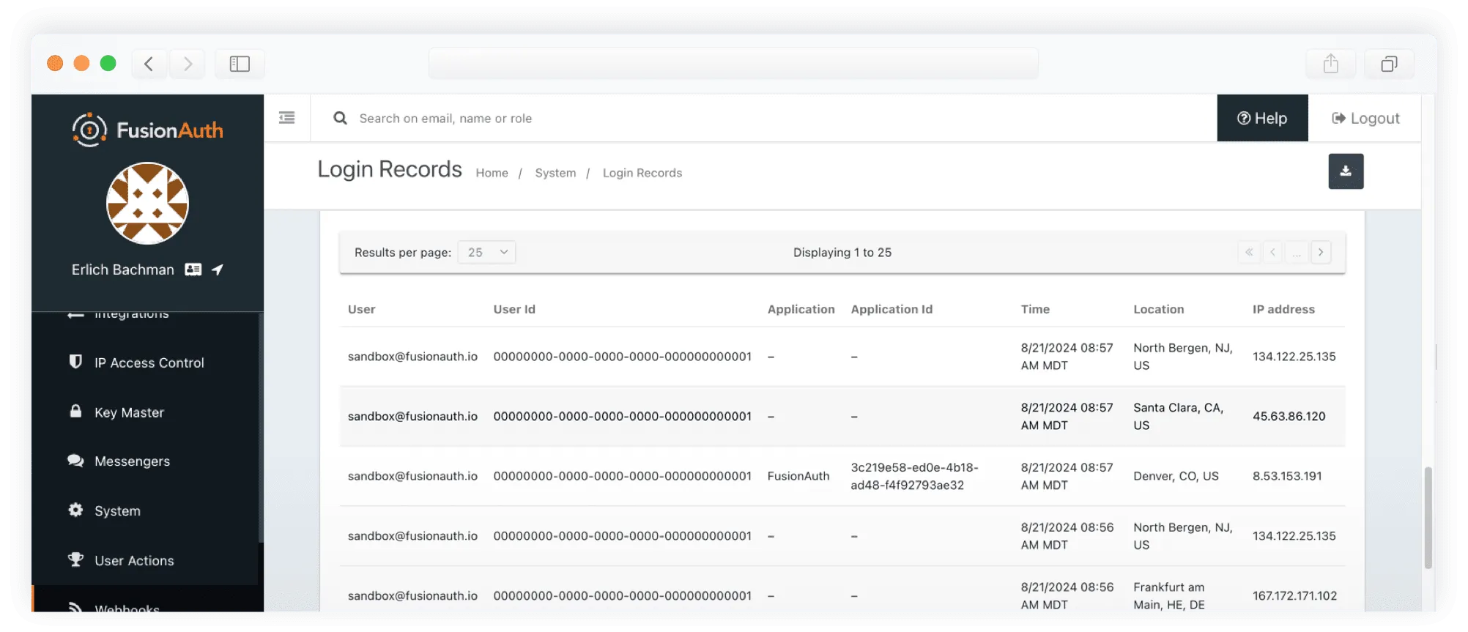
Task: Click Frankfurt am Main, HE, DE location
Action: coord(1169,596)
